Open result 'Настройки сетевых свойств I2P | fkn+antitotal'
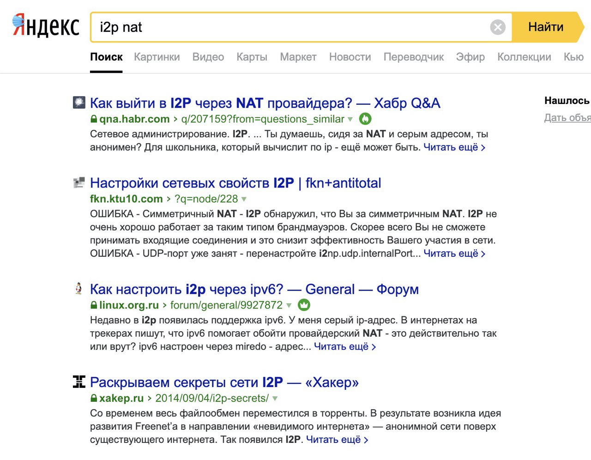 235,183
